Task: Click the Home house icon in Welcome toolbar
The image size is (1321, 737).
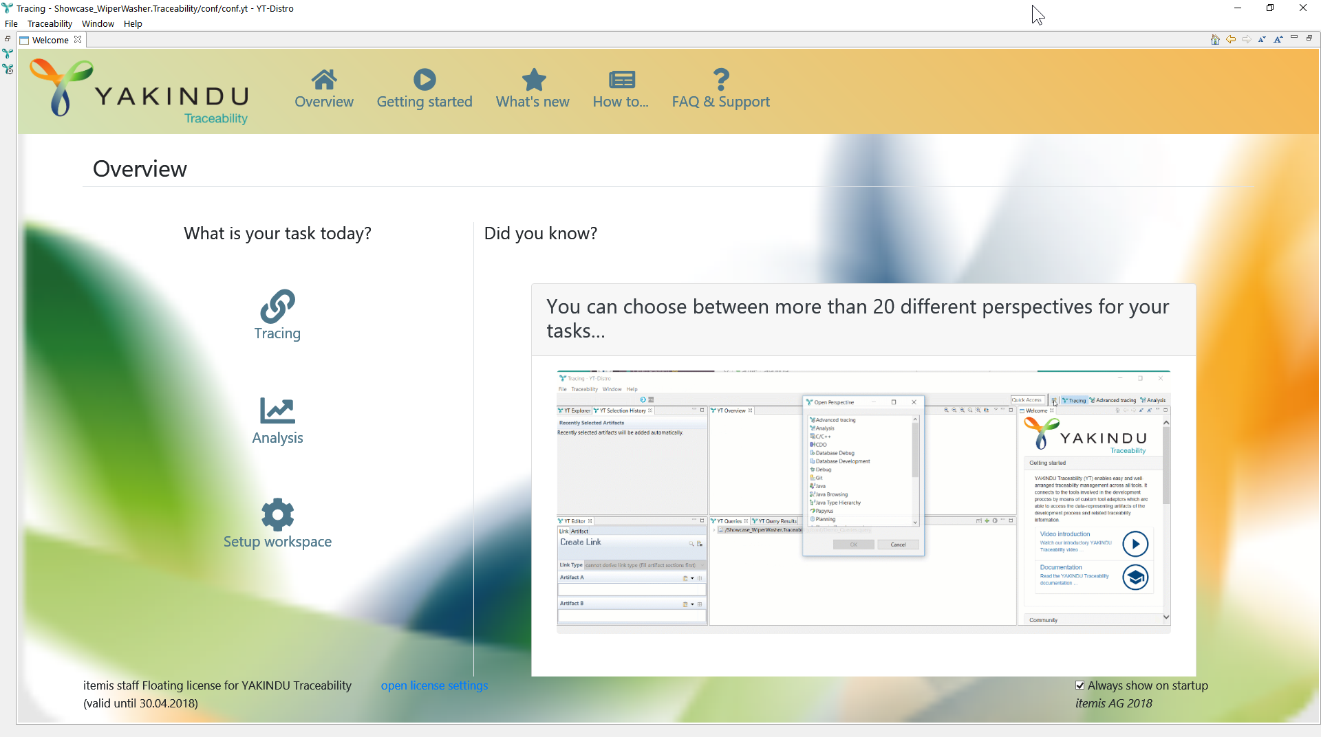Action: pos(1215,39)
